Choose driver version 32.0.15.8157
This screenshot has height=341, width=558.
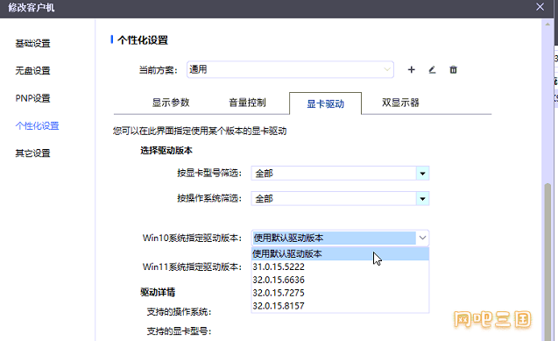pyautogui.click(x=340, y=306)
